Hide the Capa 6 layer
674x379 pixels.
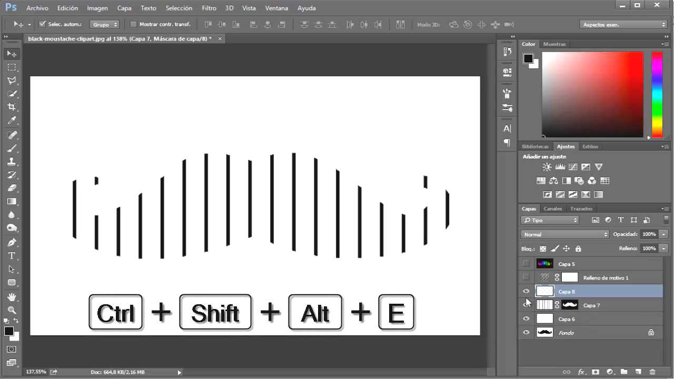tap(526, 318)
